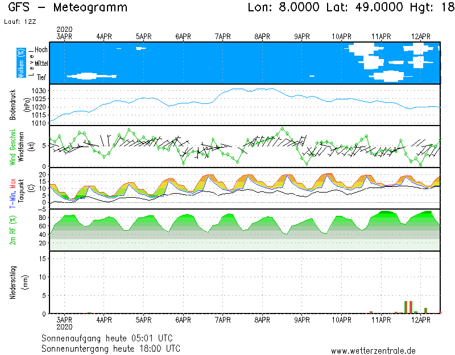
Task: Click the 10APR marker on the bottom axis
Action: click(341, 320)
